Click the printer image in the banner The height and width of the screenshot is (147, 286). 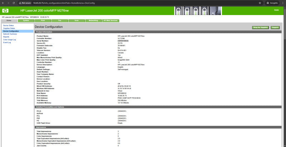click(198, 11)
